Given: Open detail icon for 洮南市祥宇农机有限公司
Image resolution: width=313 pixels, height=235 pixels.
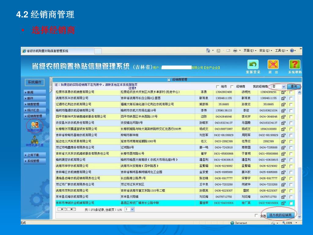Looking at the screenshot, I should tap(283, 166).
